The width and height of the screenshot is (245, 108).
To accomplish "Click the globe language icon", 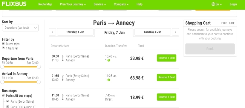I will click(x=213, y=4).
